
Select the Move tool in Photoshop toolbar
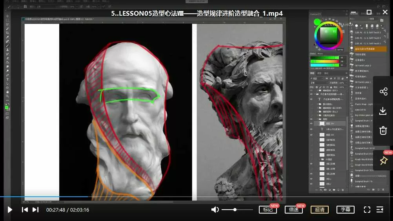7,16
